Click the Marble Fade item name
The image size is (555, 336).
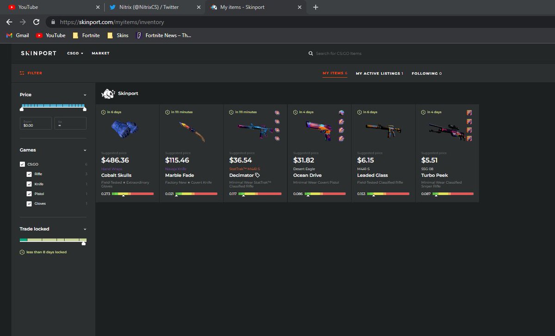(x=179, y=175)
